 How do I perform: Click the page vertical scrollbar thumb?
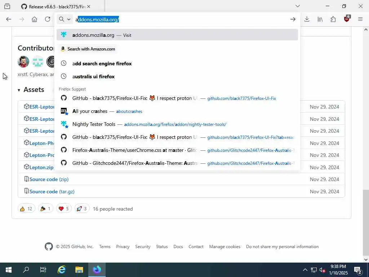point(366,222)
